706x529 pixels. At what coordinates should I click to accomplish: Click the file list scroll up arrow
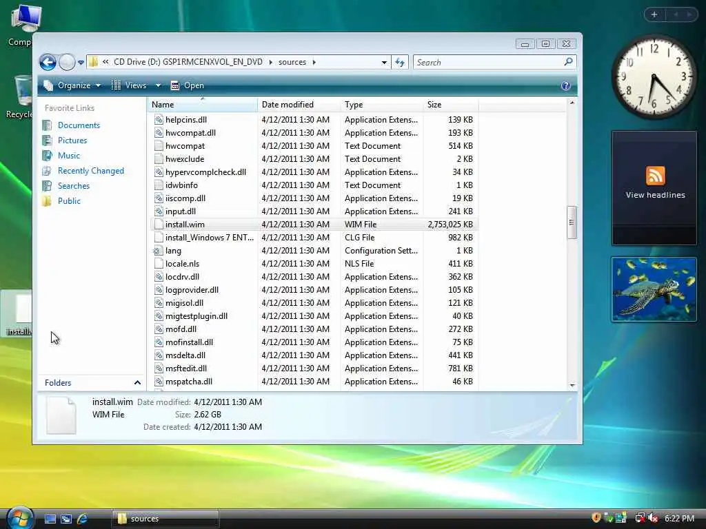[x=572, y=103]
